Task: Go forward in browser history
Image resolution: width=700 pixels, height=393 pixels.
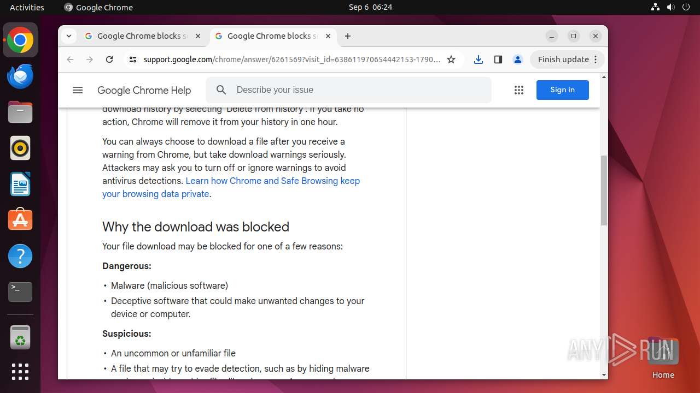Action: coord(90,59)
